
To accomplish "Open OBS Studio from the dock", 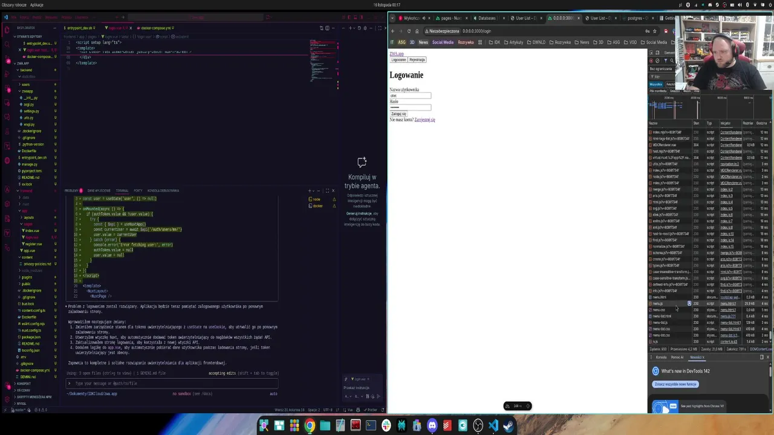I will coord(478,425).
